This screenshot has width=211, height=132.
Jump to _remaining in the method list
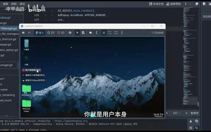click(7, 95)
